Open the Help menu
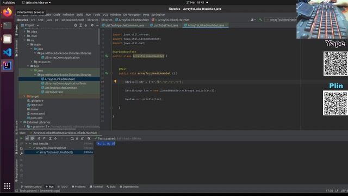348x196 pixels. click(146, 15)
